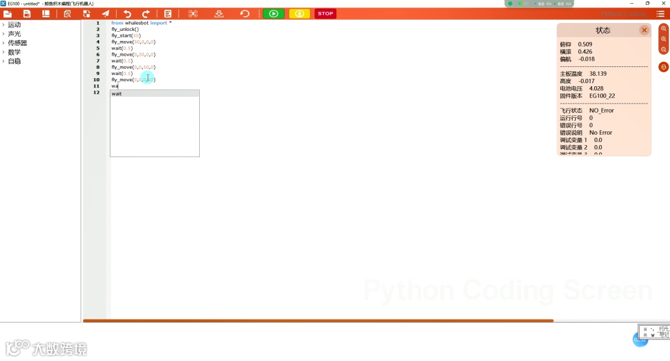Click the 偏航 value -0.018
This screenshot has width=670, height=361.
click(x=586, y=59)
